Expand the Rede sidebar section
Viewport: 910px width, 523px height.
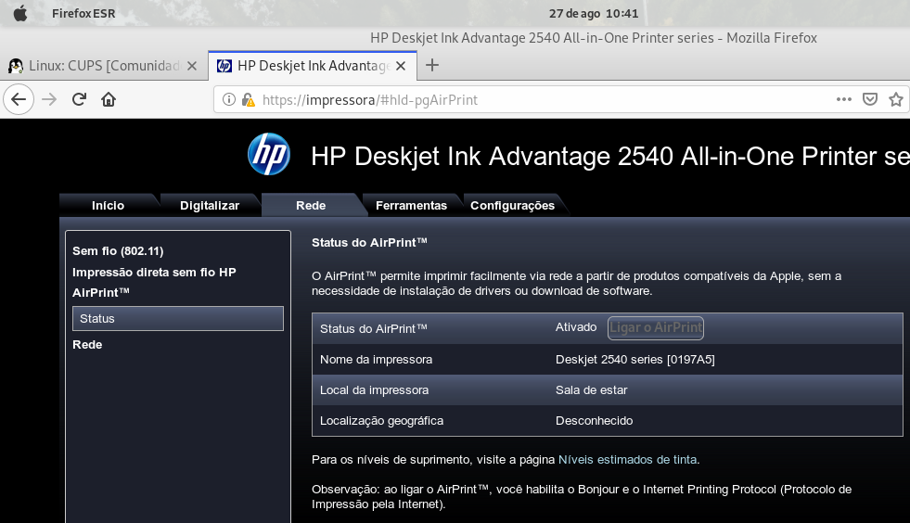(87, 345)
